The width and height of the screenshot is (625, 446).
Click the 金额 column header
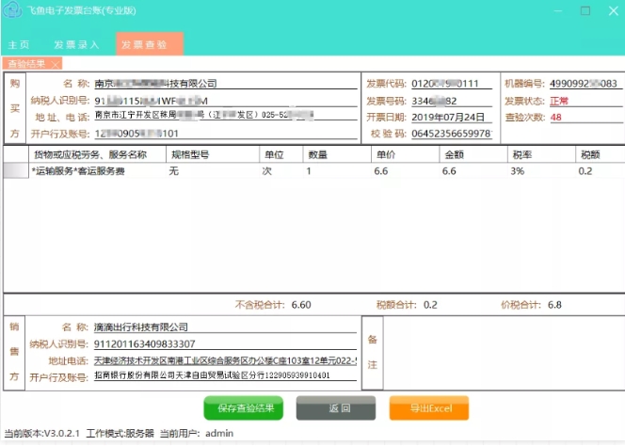[473, 154]
